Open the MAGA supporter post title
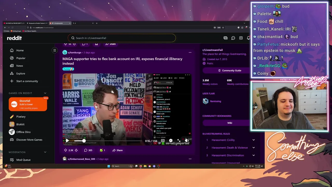The width and height of the screenshot is (332, 187). (122, 61)
